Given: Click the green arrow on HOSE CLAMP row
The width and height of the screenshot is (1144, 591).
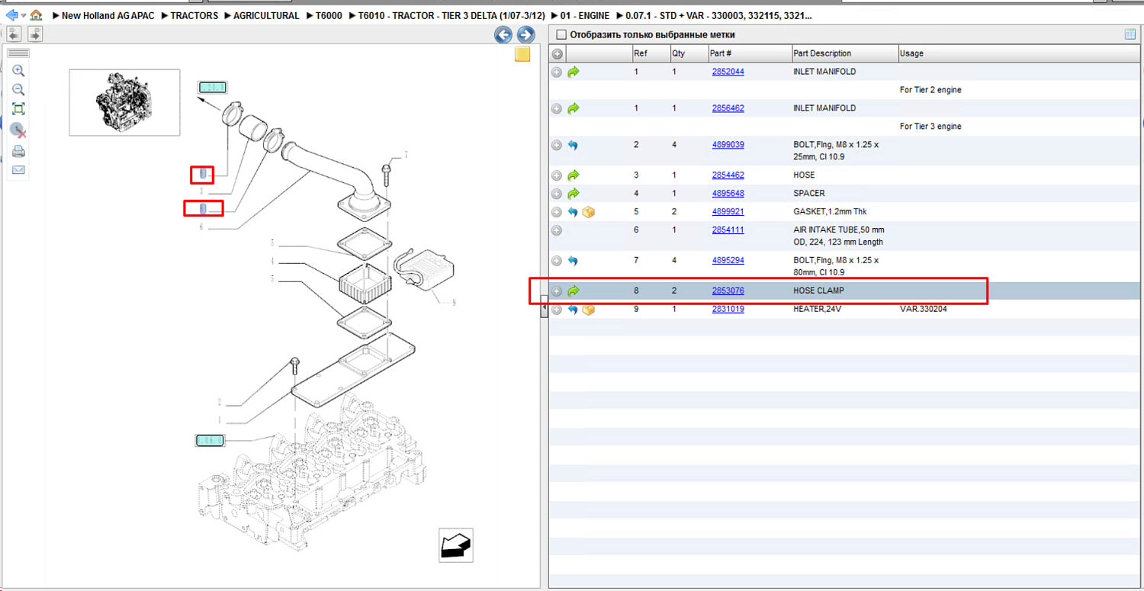Looking at the screenshot, I should click(574, 291).
